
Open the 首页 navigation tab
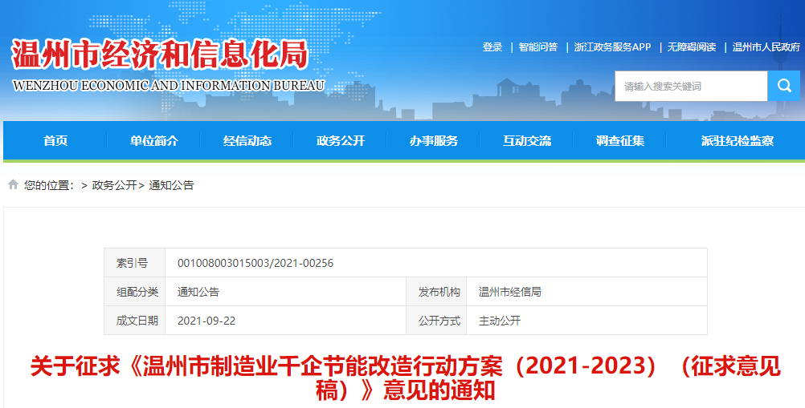[x=55, y=141]
